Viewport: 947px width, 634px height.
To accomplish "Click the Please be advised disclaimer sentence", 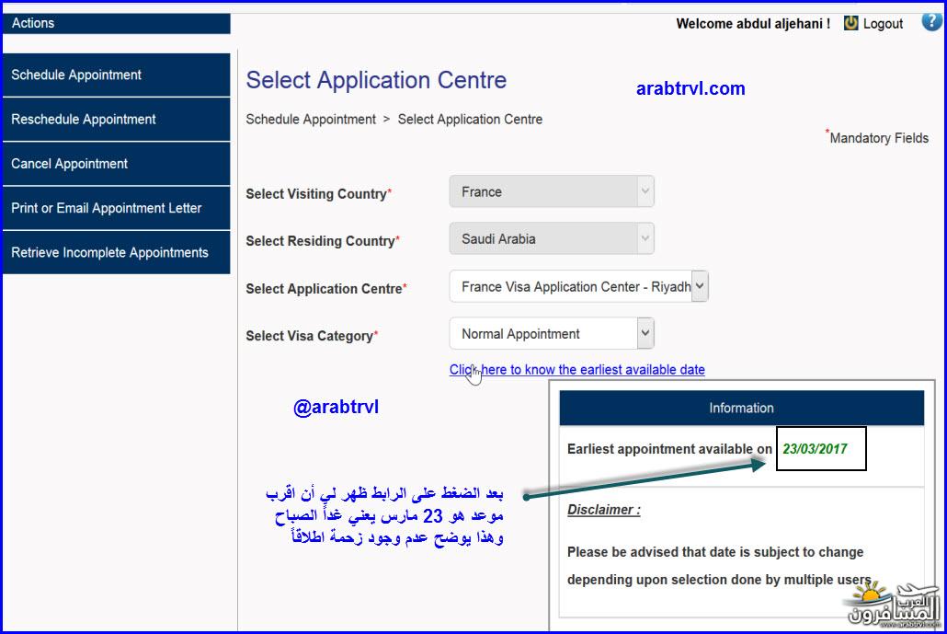I will point(719,566).
